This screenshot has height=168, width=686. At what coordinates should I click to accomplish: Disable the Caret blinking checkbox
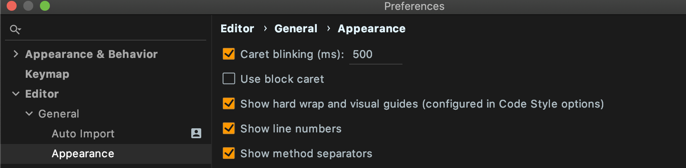pos(229,54)
